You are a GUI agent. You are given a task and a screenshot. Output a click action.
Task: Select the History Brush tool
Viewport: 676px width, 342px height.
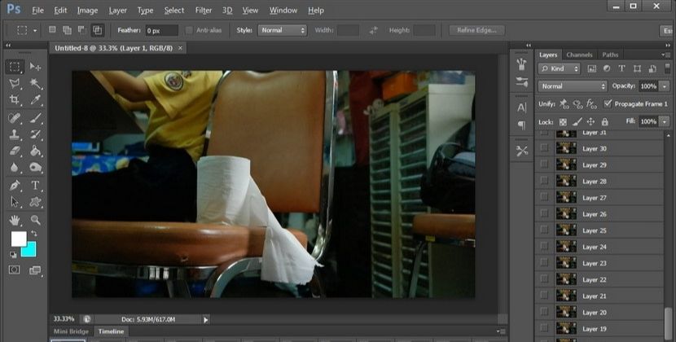click(35, 134)
